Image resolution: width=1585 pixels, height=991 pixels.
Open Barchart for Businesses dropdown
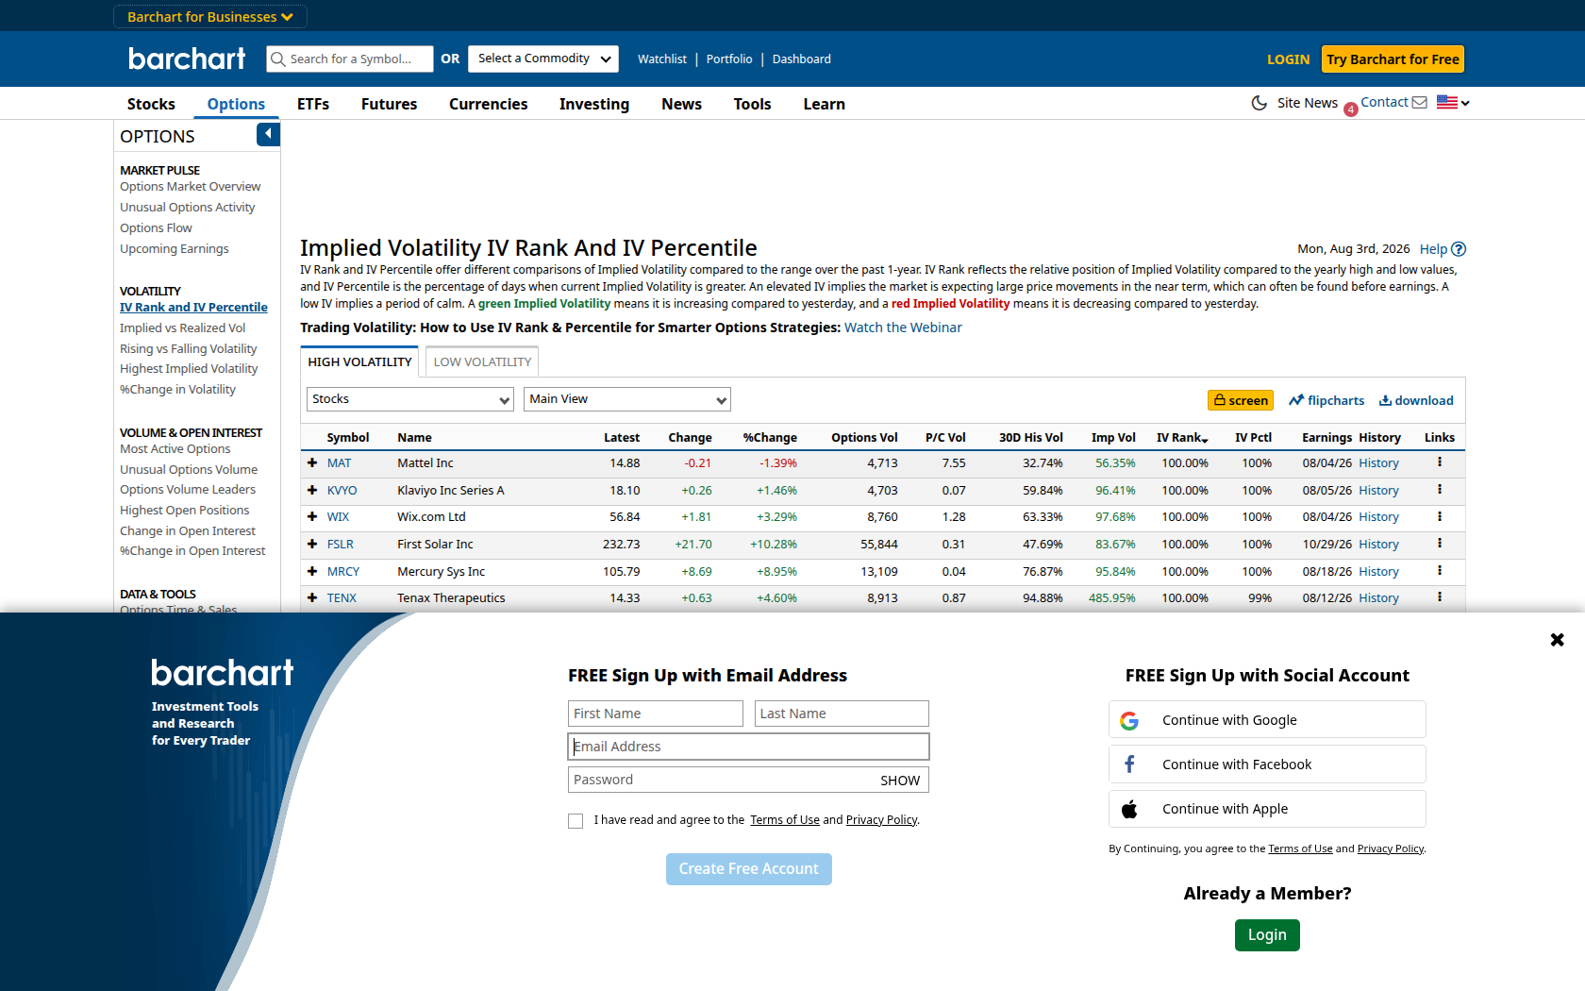click(x=210, y=17)
